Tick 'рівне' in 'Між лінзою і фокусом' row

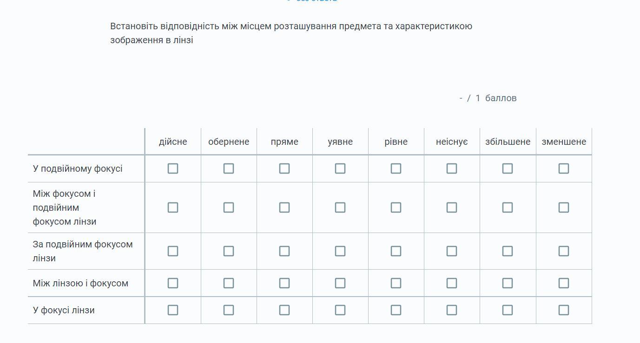[396, 283]
